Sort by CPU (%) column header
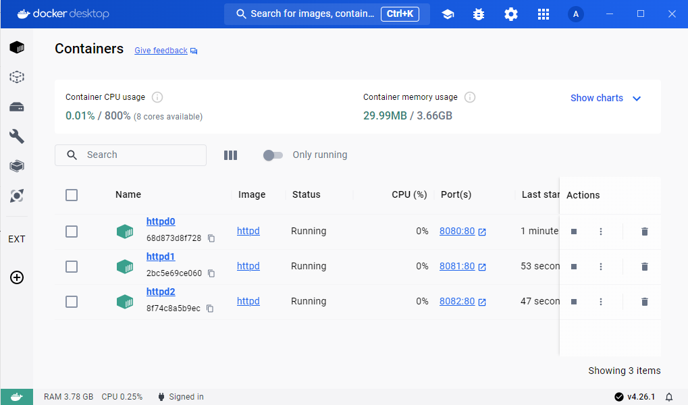 (409, 195)
